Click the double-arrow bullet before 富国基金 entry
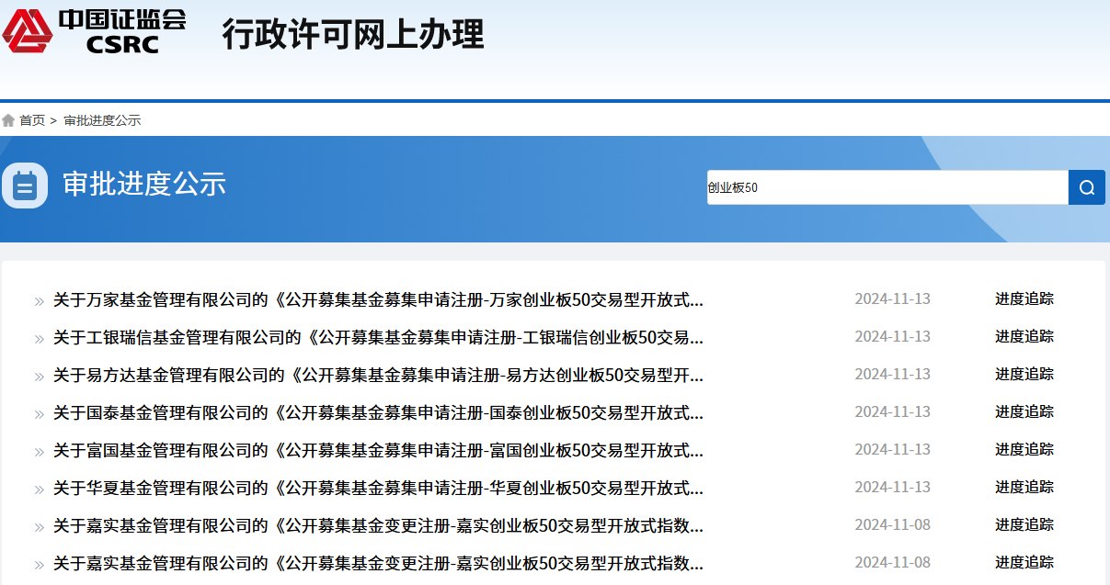 tap(40, 452)
